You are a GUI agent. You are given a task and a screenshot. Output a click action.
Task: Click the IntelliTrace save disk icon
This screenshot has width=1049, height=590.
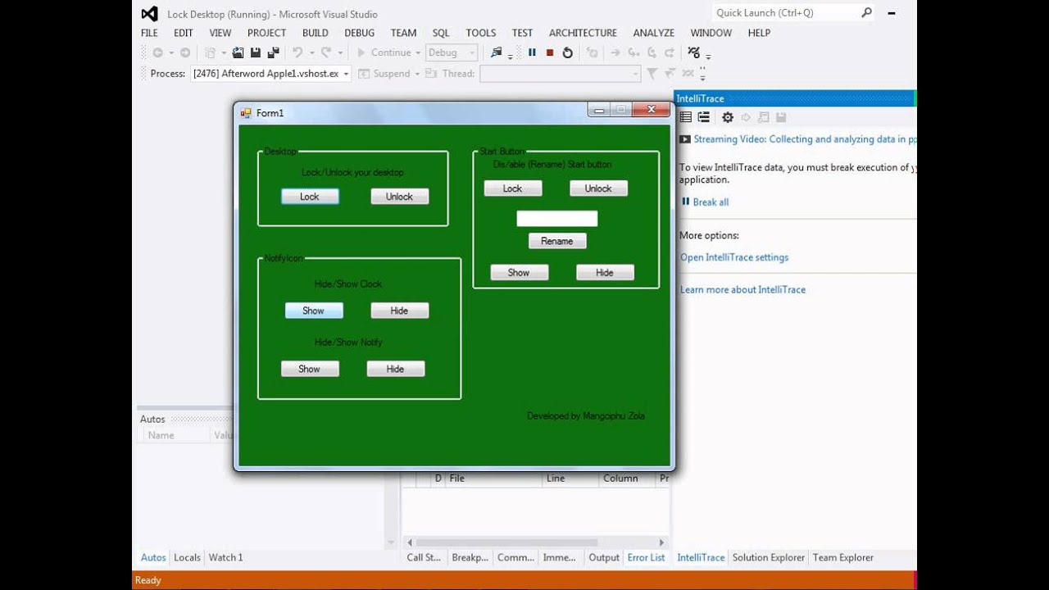coord(781,117)
